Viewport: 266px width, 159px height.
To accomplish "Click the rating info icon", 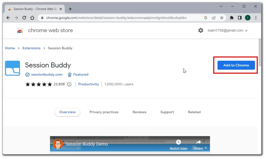I will pos(69,84).
